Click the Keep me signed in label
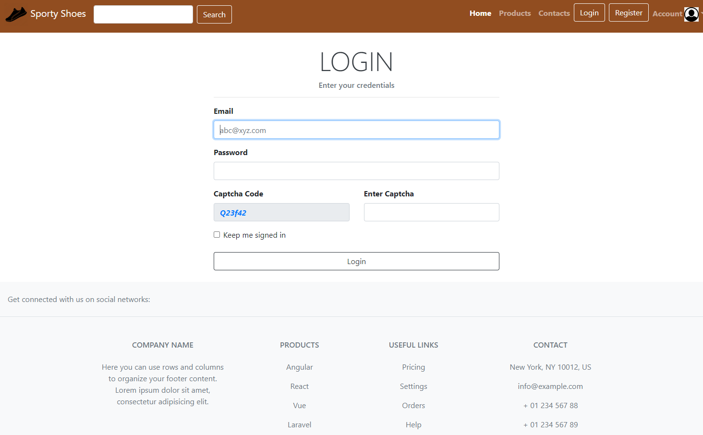The height and width of the screenshot is (435, 703). tap(255, 235)
